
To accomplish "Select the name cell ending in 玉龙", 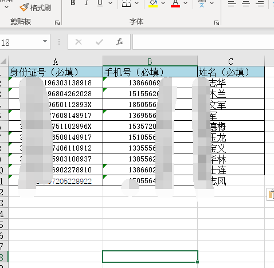I will point(231,137).
